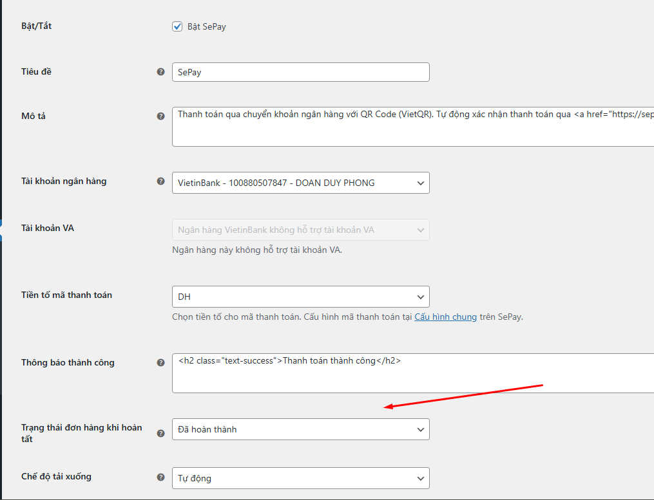Click help icon next to Tiêu đề
The image size is (654, 500).
click(x=160, y=71)
